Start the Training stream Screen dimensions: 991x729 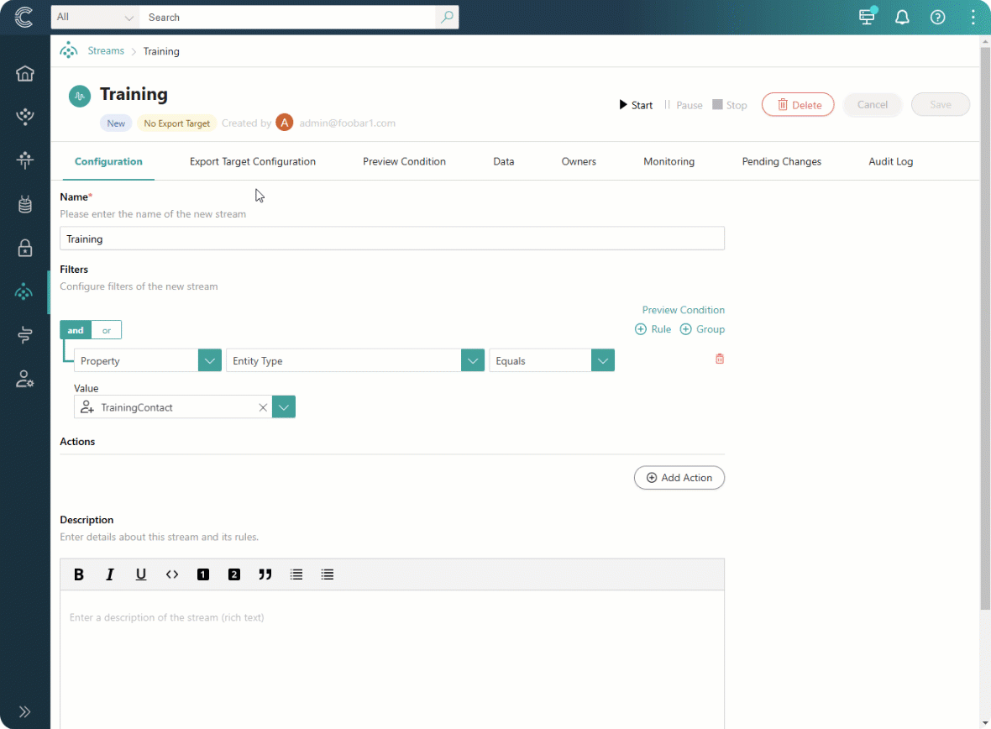pyautogui.click(x=636, y=105)
